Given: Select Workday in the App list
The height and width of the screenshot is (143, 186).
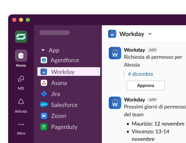Looking at the screenshot, I should 69,72.
